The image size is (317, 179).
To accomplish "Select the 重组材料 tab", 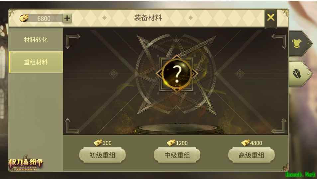I will [36, 62].
